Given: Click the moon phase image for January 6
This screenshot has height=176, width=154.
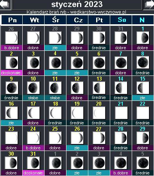Looking at the screenshot, I should (99, 63).
